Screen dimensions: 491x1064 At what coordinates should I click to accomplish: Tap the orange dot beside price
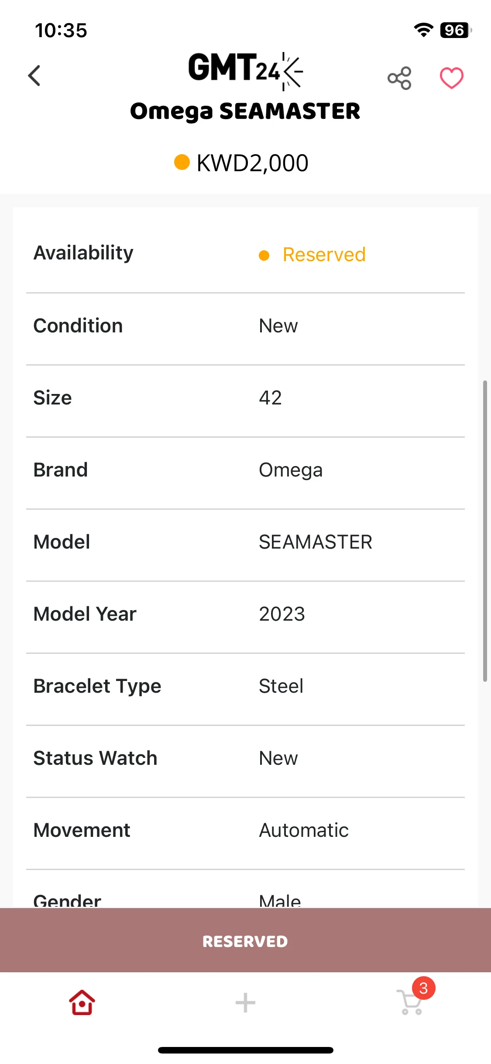tap(182, 162)
